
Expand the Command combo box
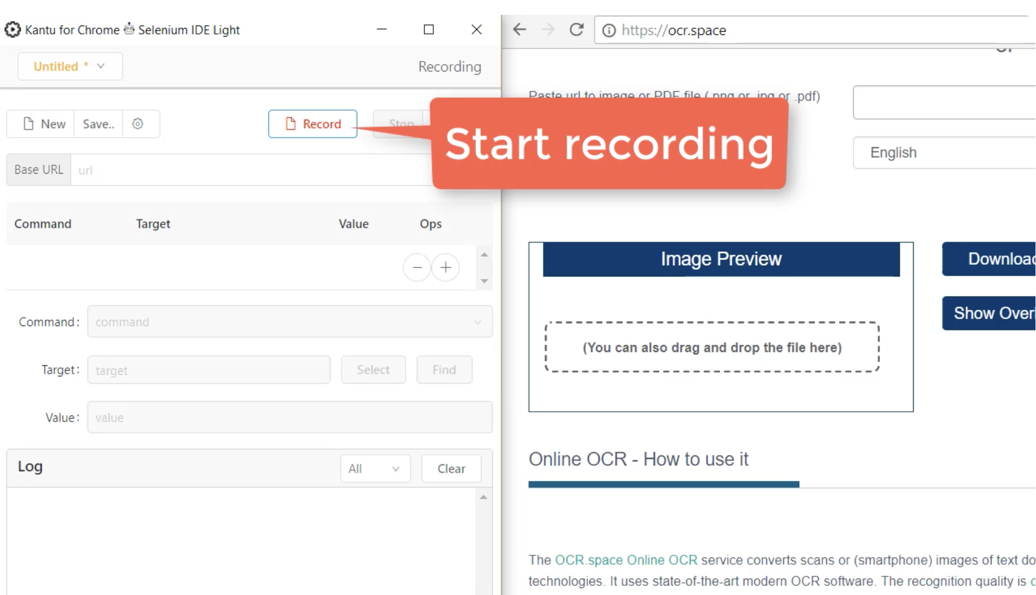point(290,322)
